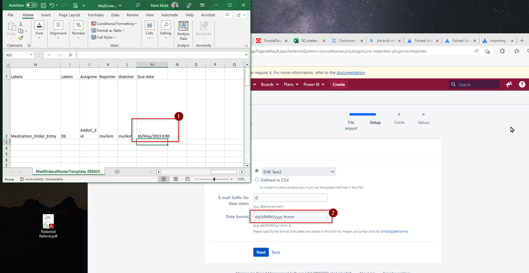Image resolution: width=529 pixels, height=273 pixels.
Task: Open Cell Styles dropdown
Action: tap(104, 38)
